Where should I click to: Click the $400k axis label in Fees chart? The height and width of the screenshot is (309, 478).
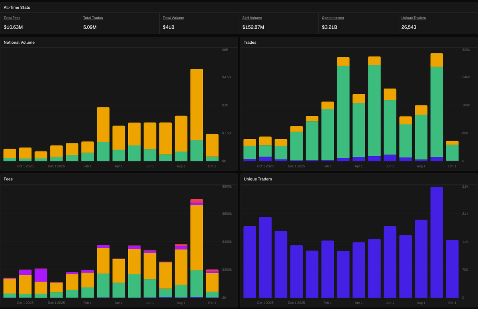[x=227, y=242]
